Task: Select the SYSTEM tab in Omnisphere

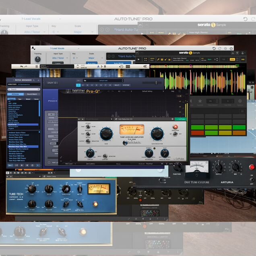Action: click(126, 85)
